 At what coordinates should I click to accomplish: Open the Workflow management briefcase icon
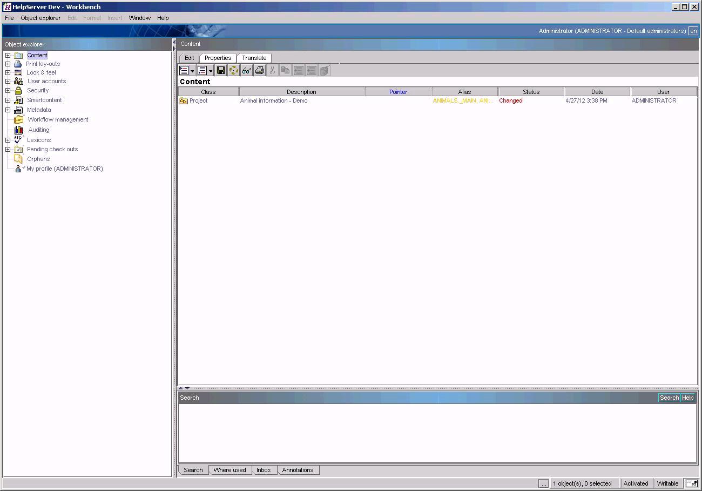click(x=18, y=119)
